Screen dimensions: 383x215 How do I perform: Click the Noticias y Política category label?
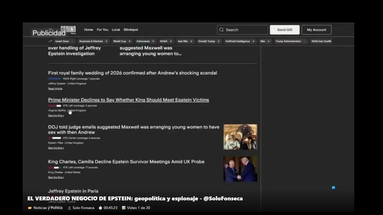(x=48, y=208)
